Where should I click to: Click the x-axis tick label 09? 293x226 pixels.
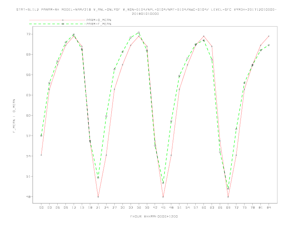point(65,208)
